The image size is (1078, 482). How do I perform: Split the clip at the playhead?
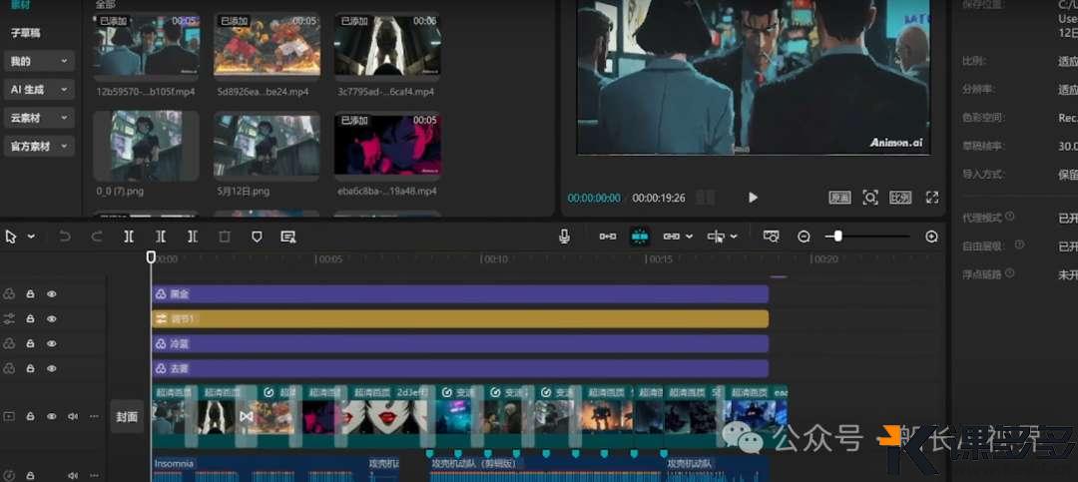pyautogui.click(x=129, y=237)
